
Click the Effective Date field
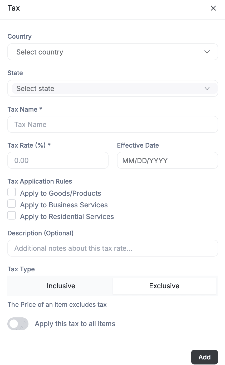pos(167,160)
